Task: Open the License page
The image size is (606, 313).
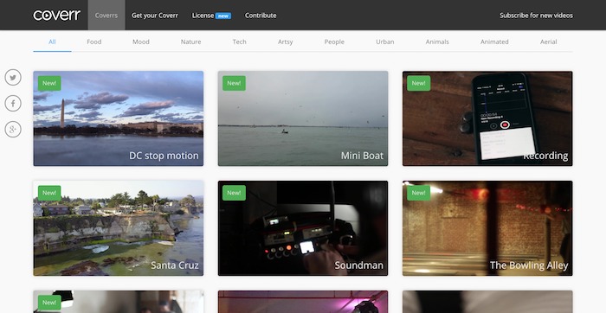Action: pyautogui.click(x=203, y=16)
